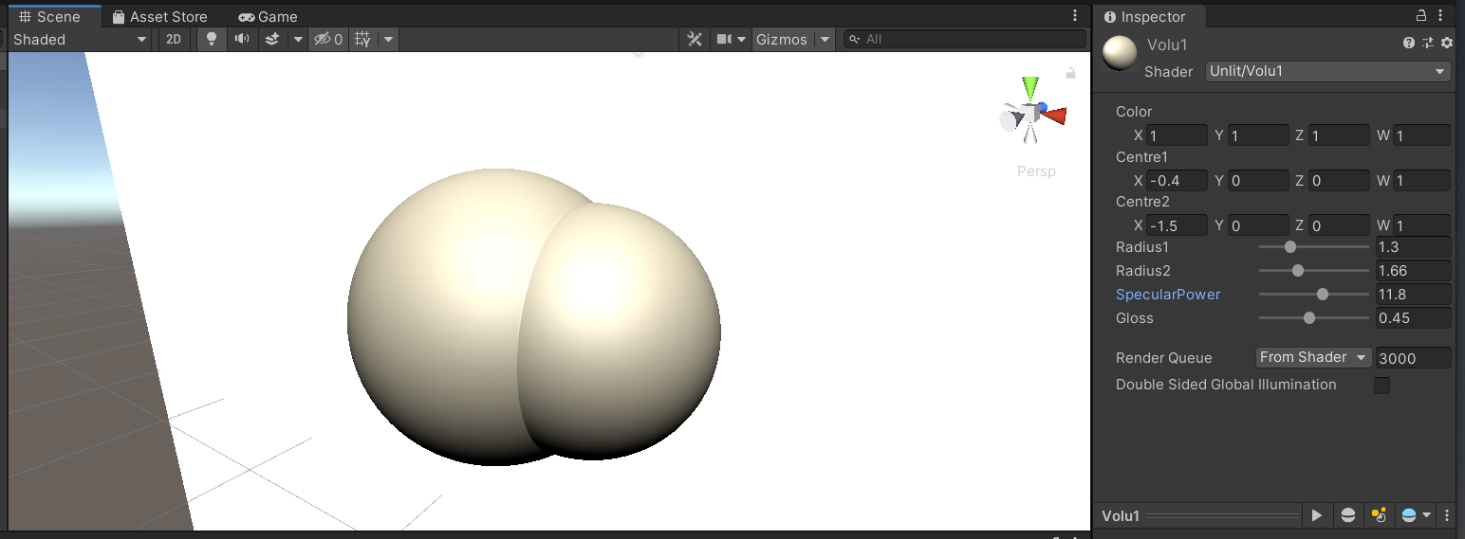This screenshot has width=1465, height=539.
Task: Open the Gizmos dropdown arrow
Action: click(825, 40)
